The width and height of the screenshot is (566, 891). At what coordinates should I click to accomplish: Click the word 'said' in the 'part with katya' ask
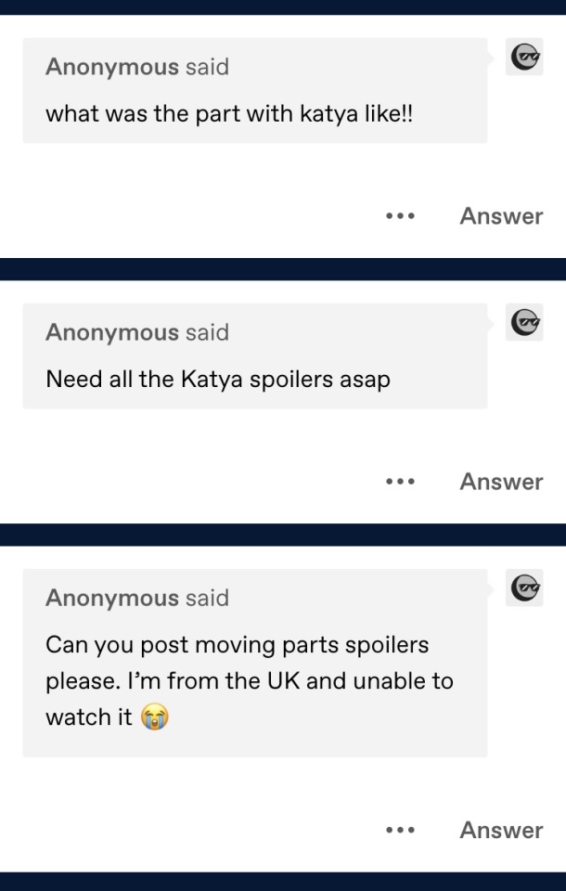click(207, 67)
